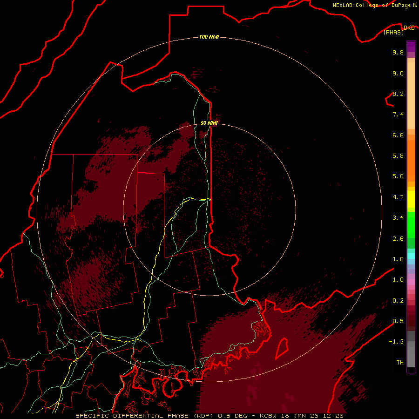Click the bright green color bar segment

pos(411,225)
